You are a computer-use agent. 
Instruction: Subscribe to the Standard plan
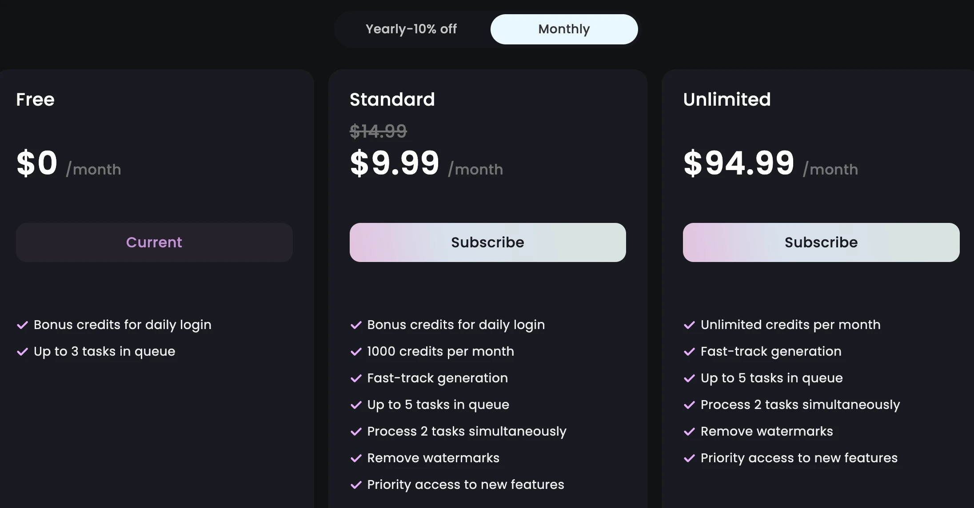point(487,242)
